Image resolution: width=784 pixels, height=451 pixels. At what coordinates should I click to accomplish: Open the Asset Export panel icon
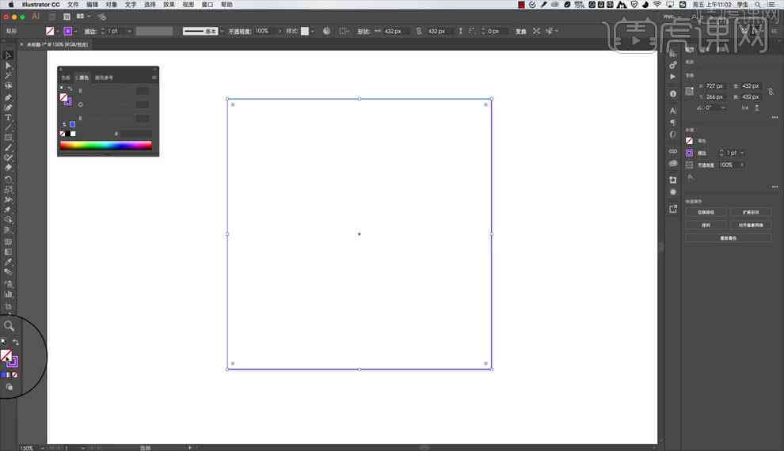pyautogui.click(x=673, y=209)
